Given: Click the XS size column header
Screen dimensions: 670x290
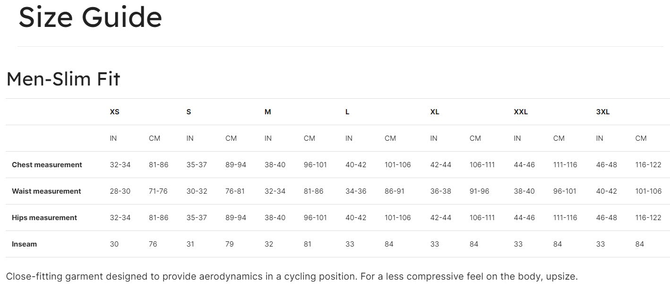Looking at the screenshot, I should 114,112.
